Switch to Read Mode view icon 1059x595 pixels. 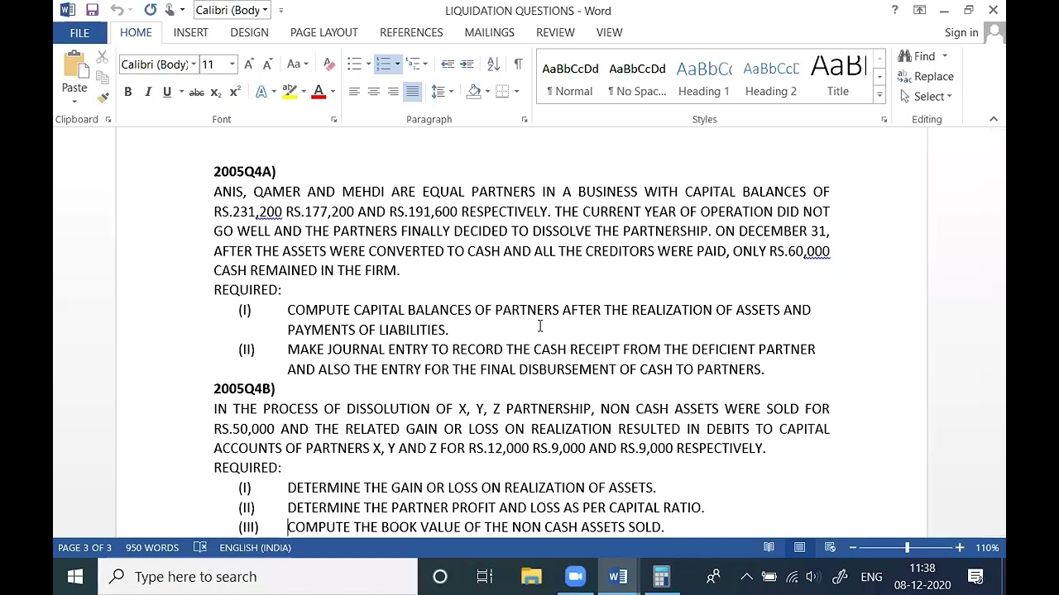pos(769,547)
